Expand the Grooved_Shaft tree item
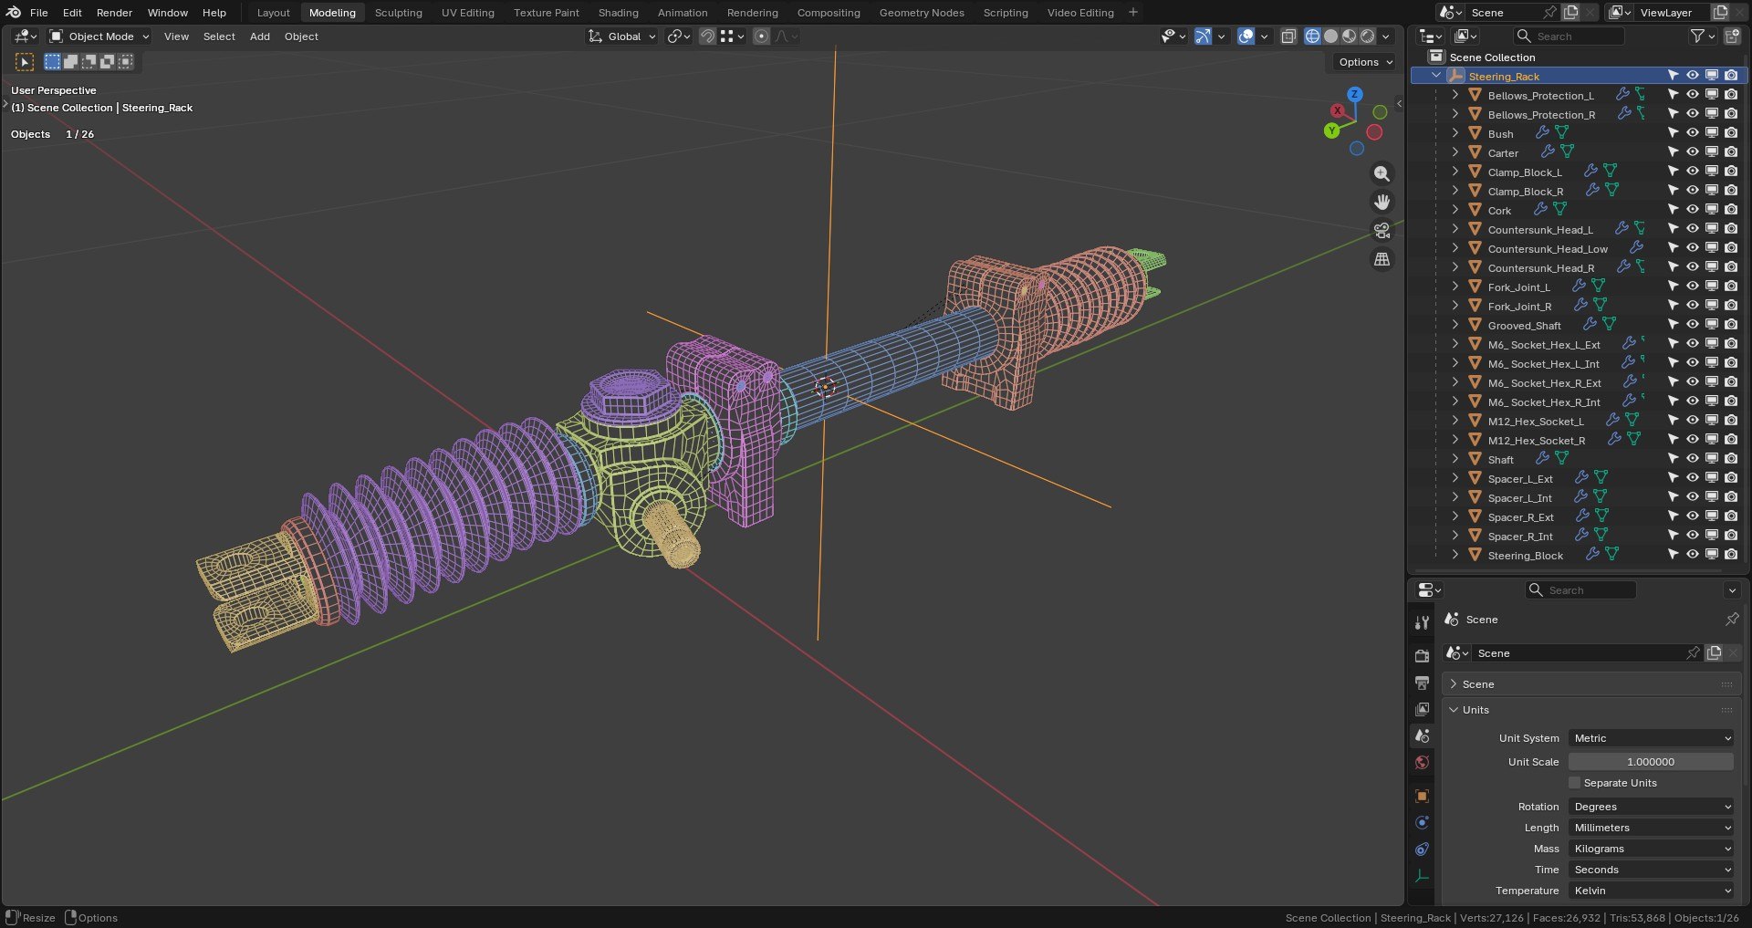This screenshot has width=1752, height=928. (1455, 325)
